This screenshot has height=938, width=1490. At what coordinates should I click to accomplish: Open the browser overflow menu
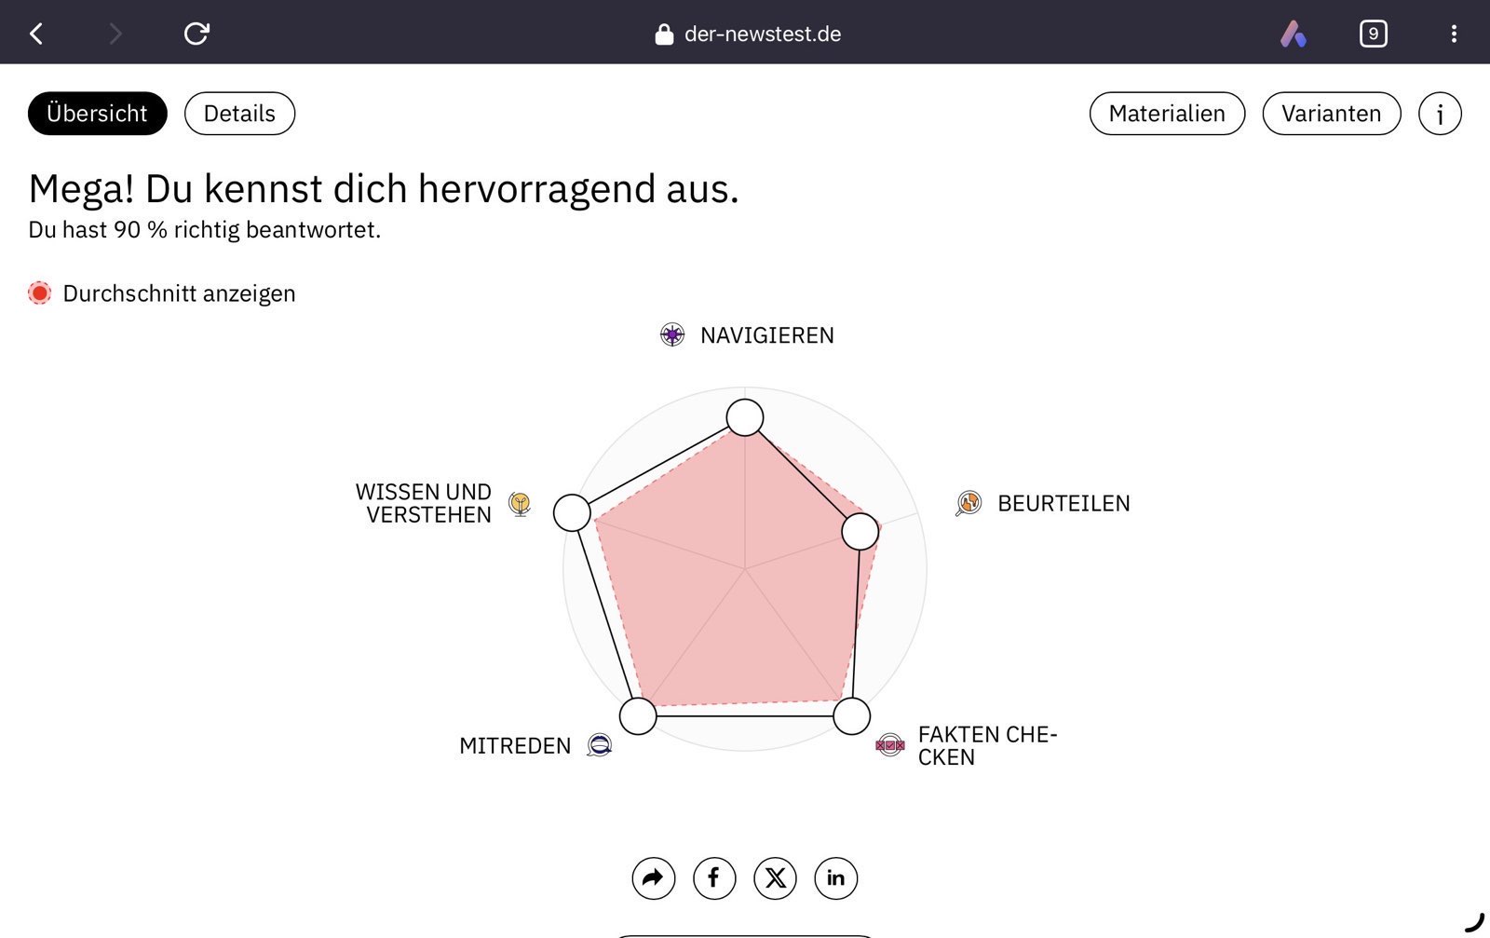pyautogui.click(x=1453, y=34)
